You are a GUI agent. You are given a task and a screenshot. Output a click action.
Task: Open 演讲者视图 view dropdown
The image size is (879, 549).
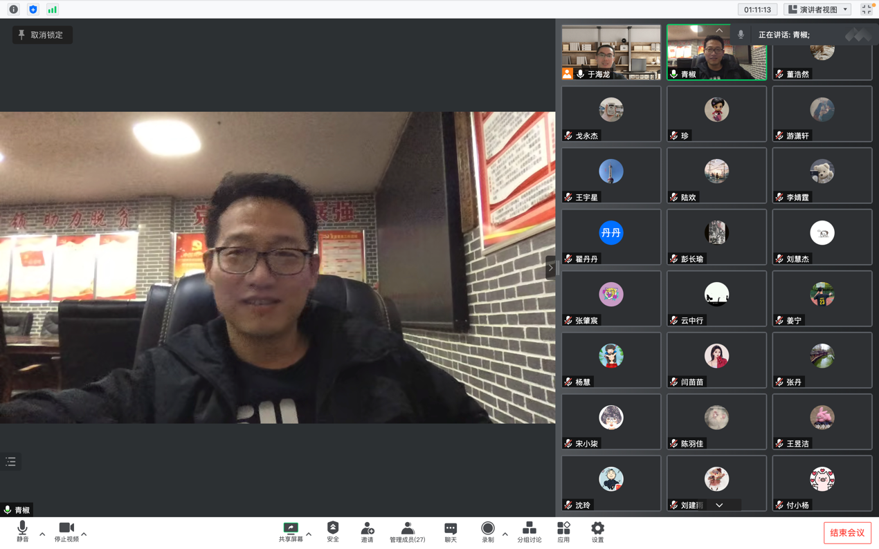click(x=819, y=10)
